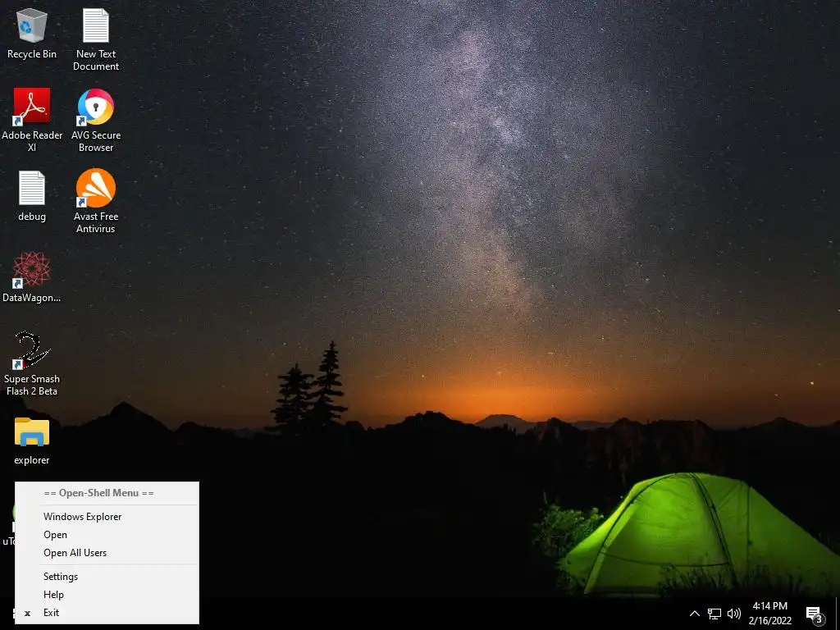Select the AVG Secure Browser shortcut

pyautogui.click(x=96, y=120)
